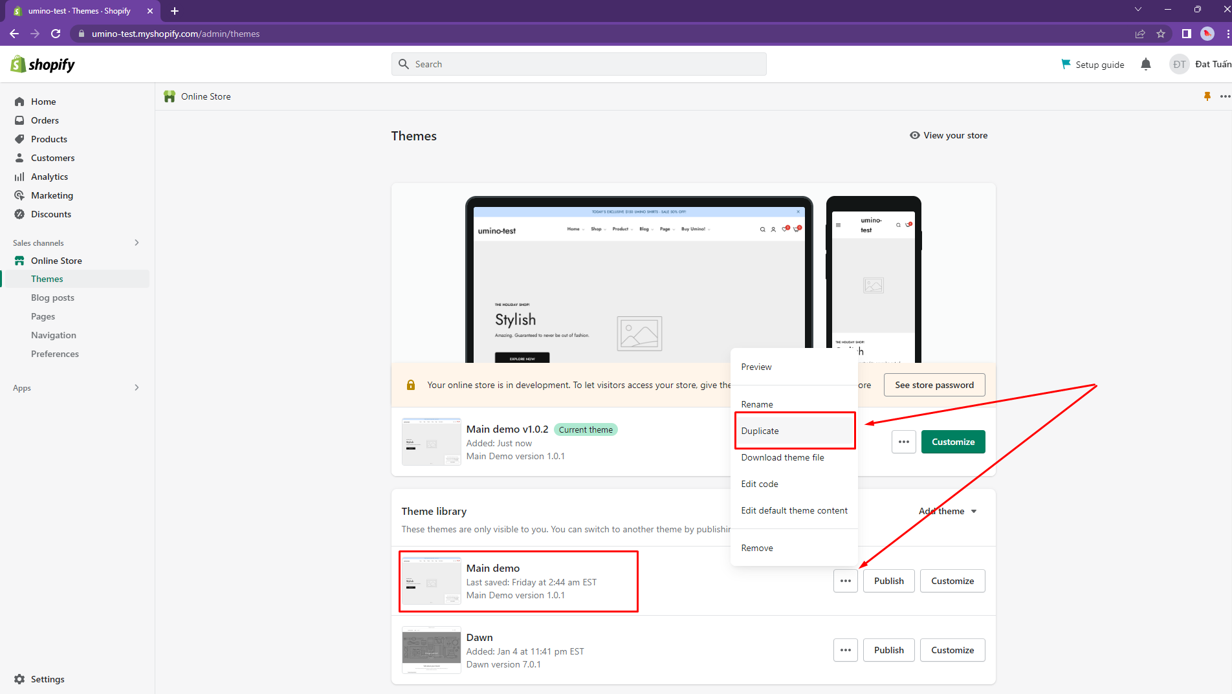Click the Discounts badge icon

19,214
